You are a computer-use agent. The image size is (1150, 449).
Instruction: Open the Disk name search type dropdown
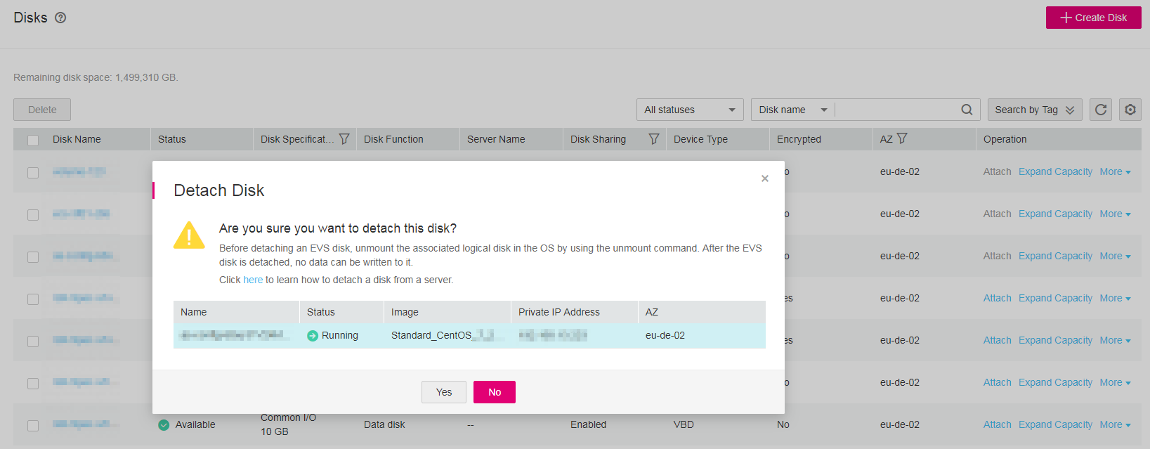point(793,110)
